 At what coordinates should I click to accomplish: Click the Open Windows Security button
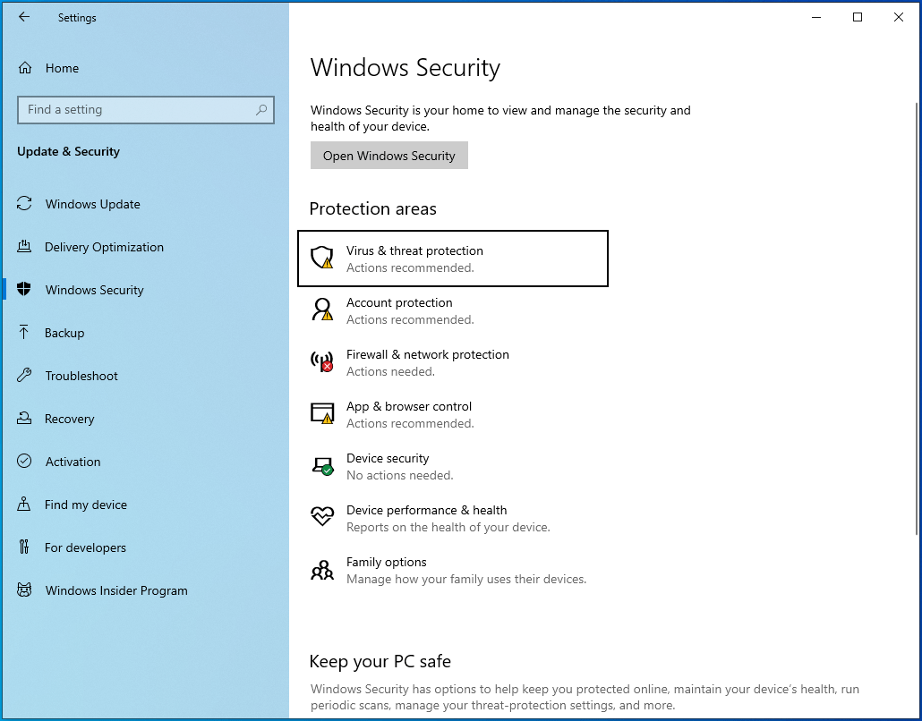(388, 155)
